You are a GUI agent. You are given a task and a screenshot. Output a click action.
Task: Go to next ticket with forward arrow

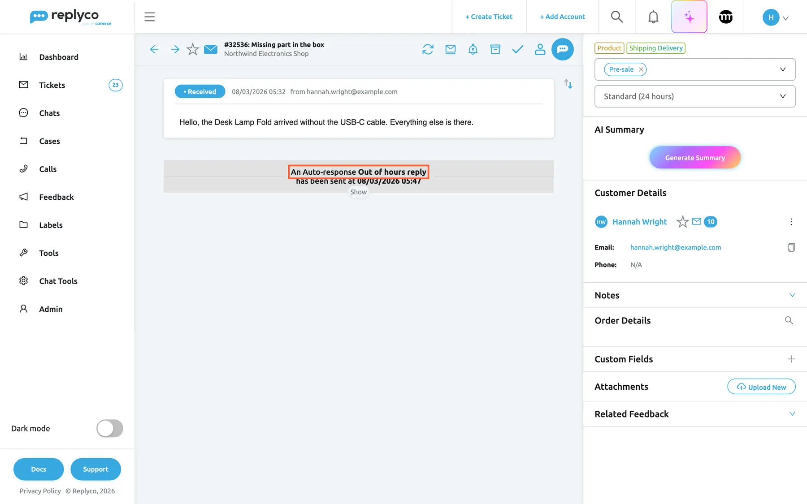click(175, 49)
